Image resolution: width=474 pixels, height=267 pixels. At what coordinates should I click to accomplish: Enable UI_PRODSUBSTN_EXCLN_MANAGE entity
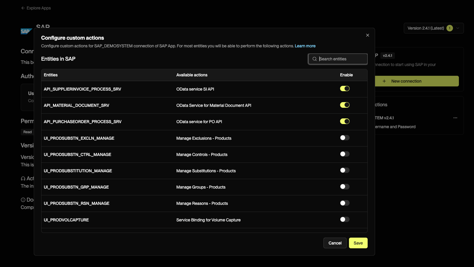click(345, 138)
